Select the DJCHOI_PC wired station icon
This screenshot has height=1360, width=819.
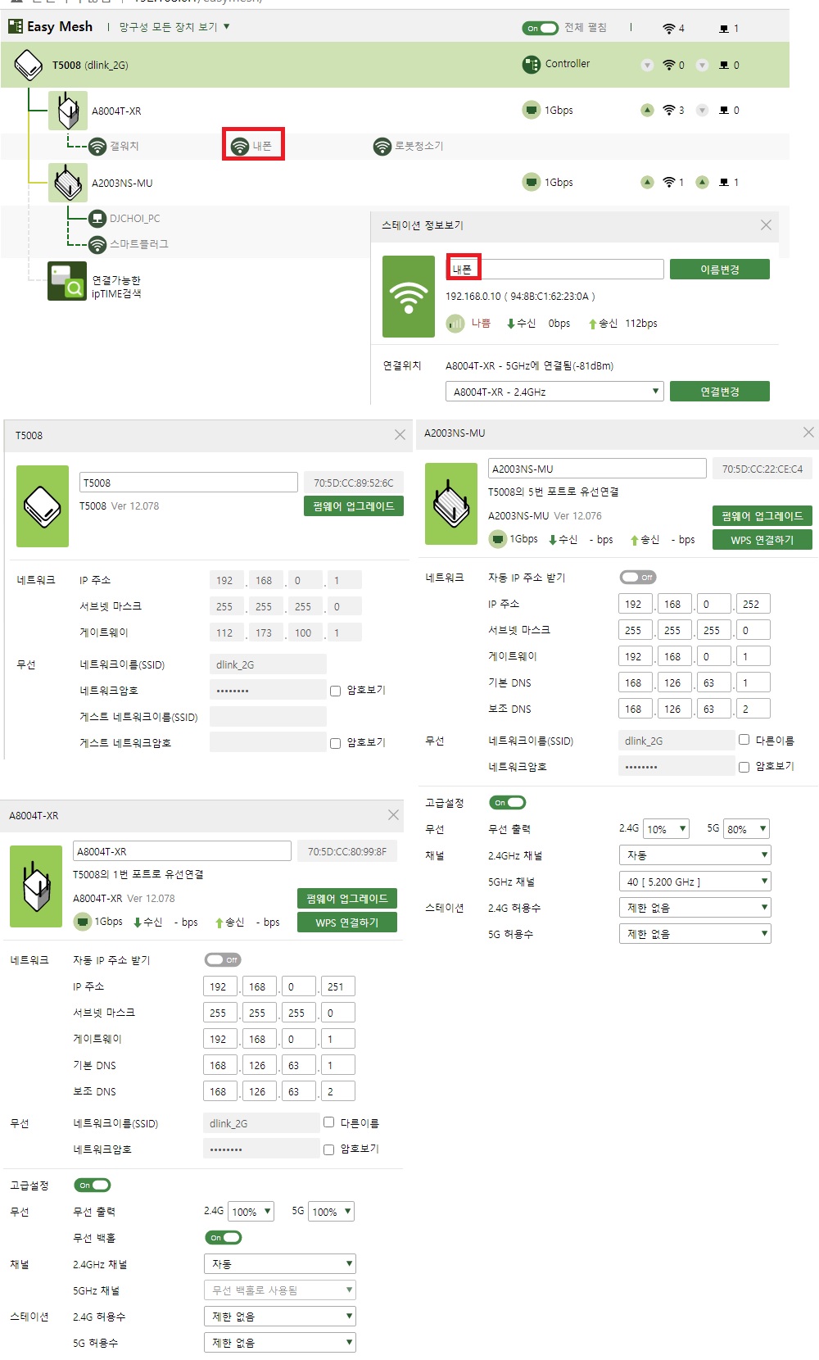pos(97,218)
